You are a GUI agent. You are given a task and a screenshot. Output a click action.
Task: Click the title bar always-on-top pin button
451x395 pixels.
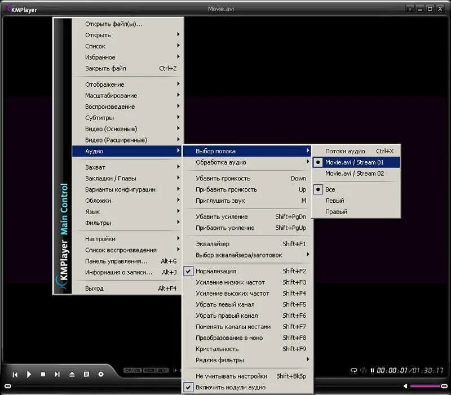410,9
